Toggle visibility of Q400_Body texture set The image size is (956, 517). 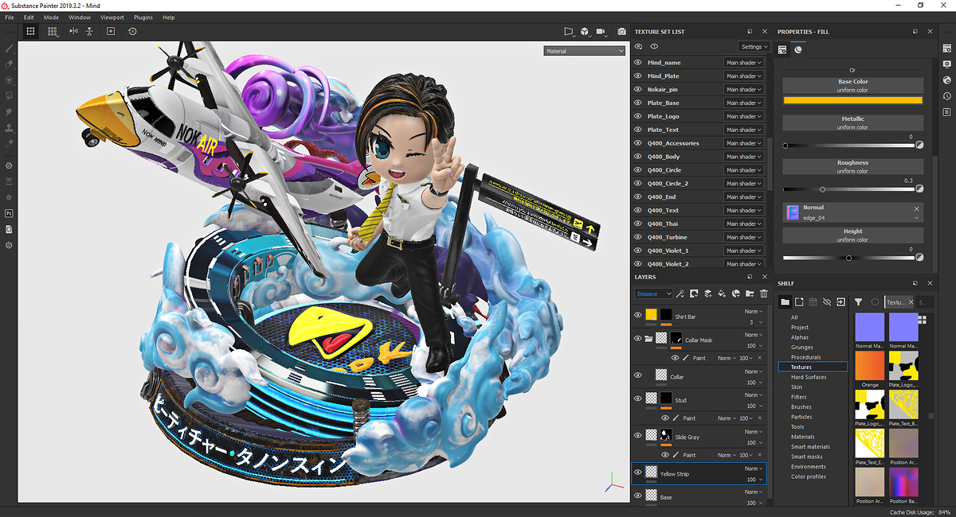[x=637, y=157]
